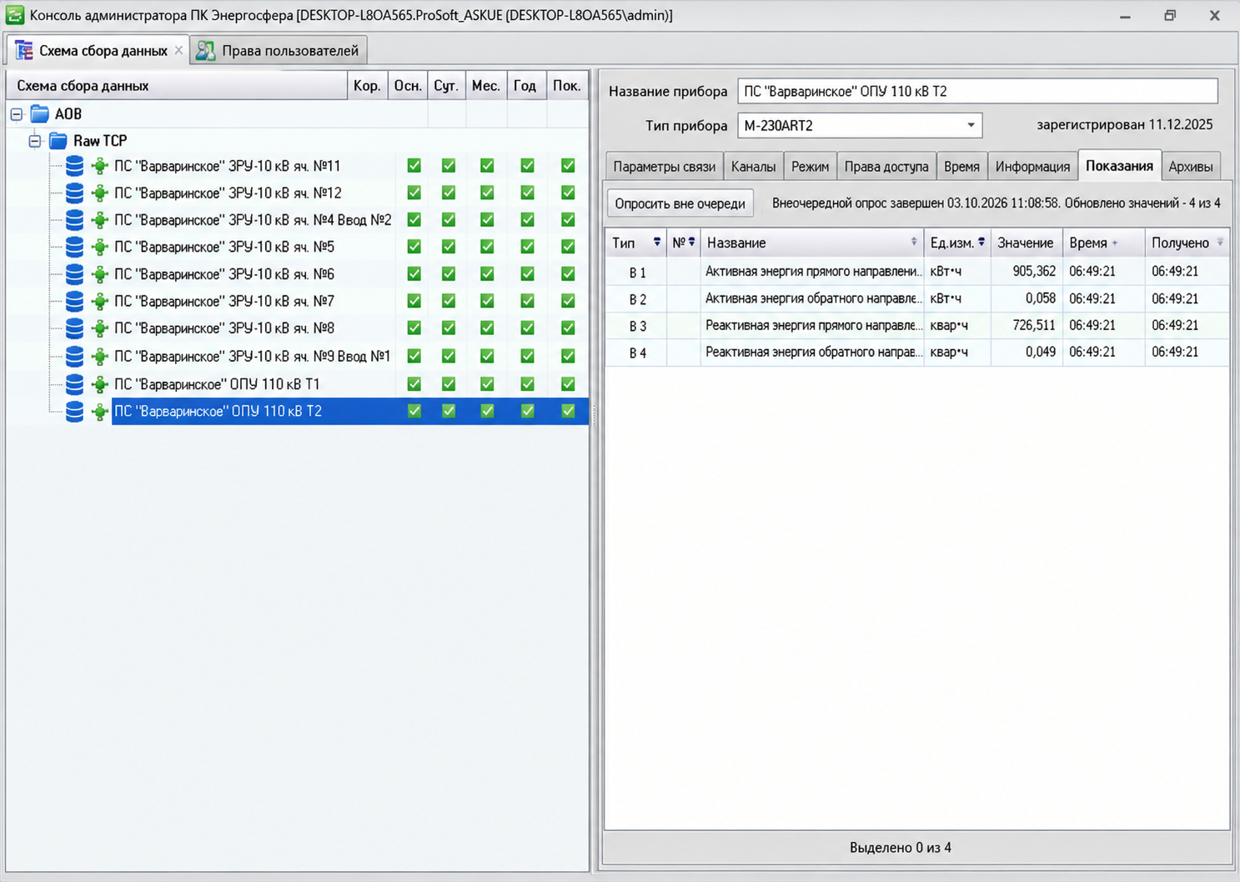Image resolution: width=1240 pixels, height=882 pixels.
Task: Sort by the Получено column header
Action: click(1187, 243)
